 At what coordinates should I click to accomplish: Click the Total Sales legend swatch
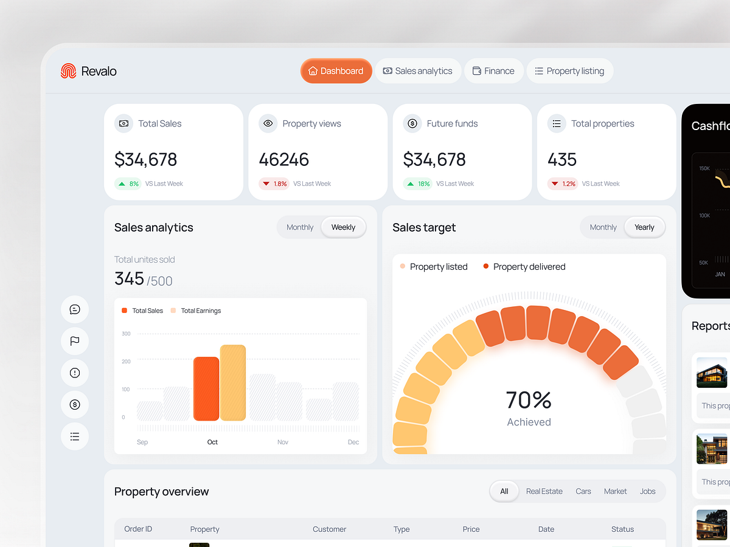point(125,311)
